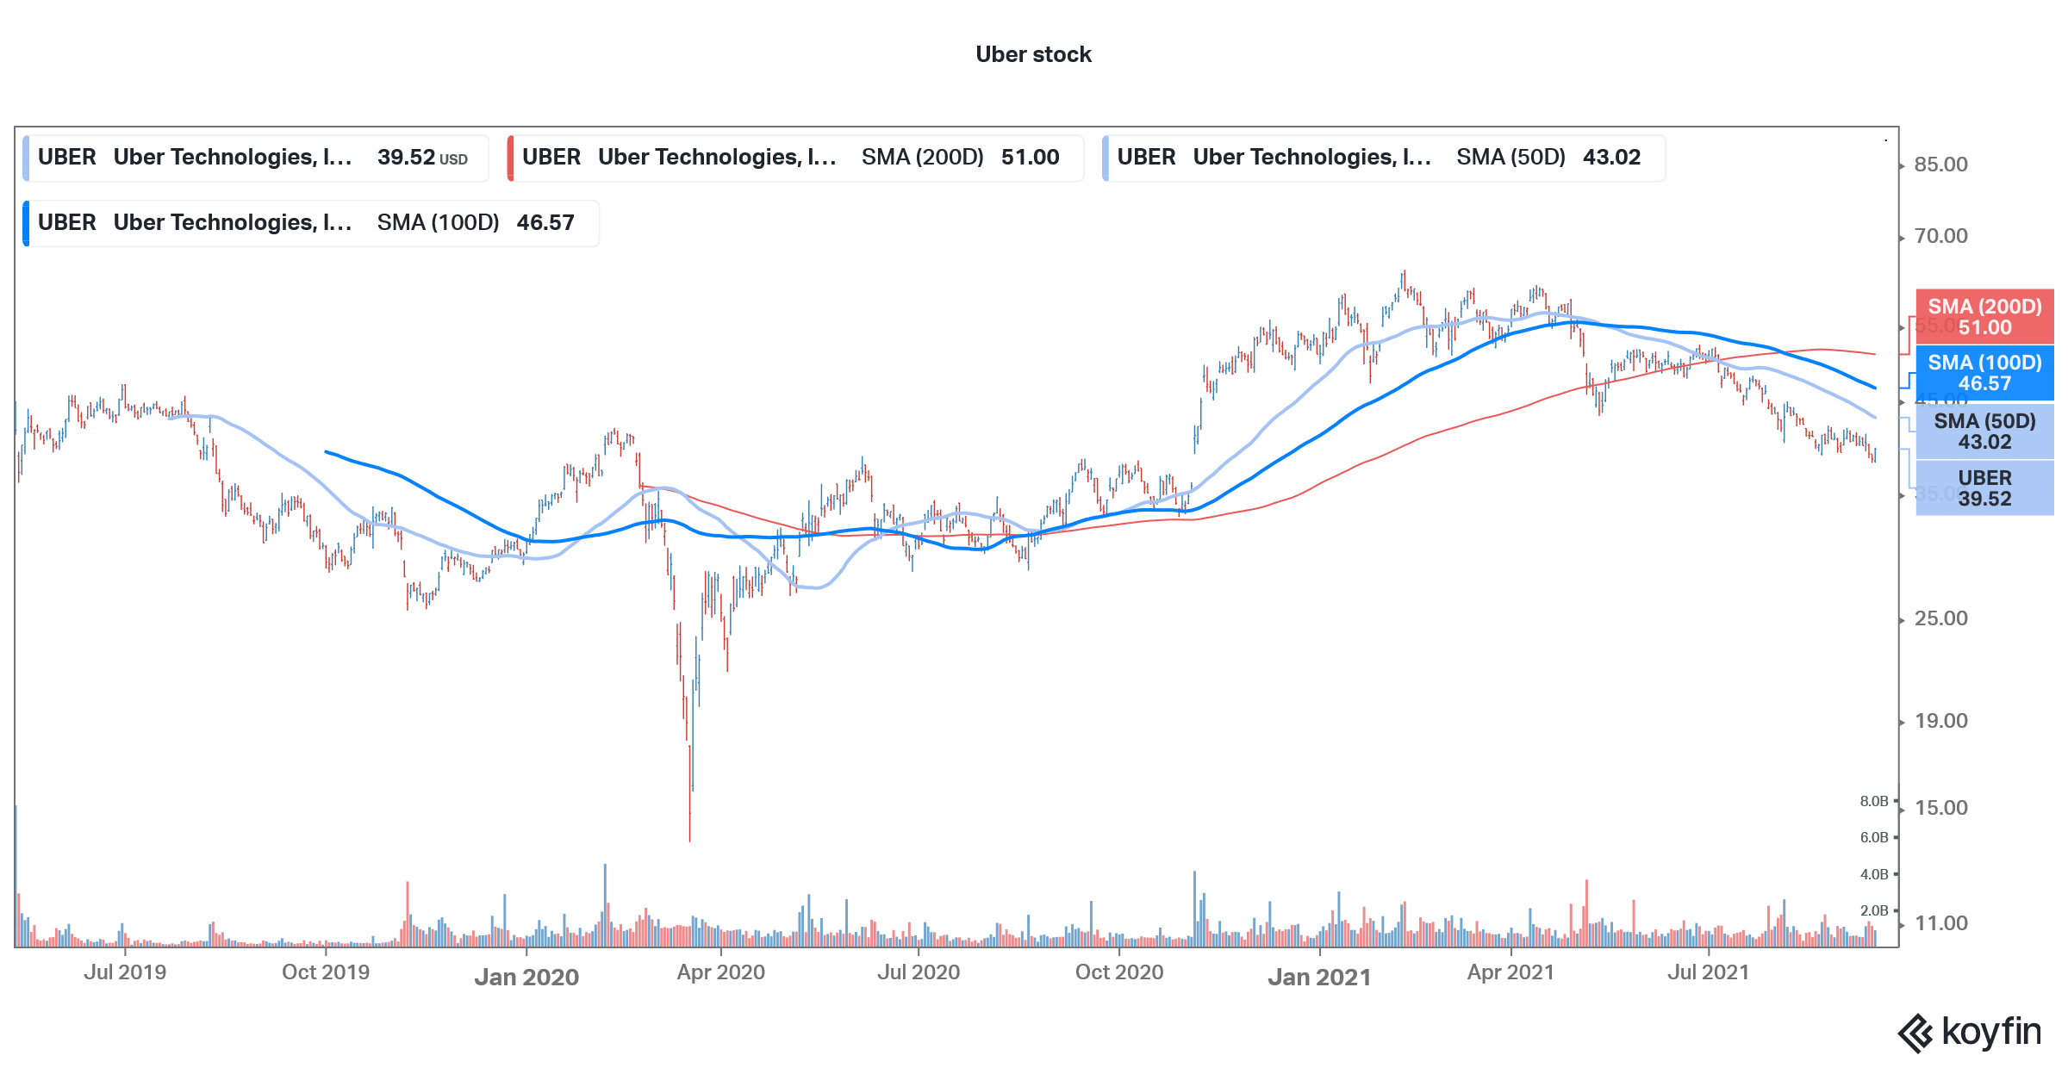
Task: Click the Apr 2021 date label
Action: tap(1511, 972)
